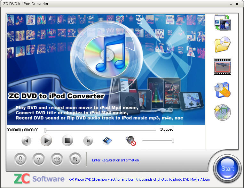Open the registration user icon button
Viewport: 244px width, 188px height.
click(20, 159)
